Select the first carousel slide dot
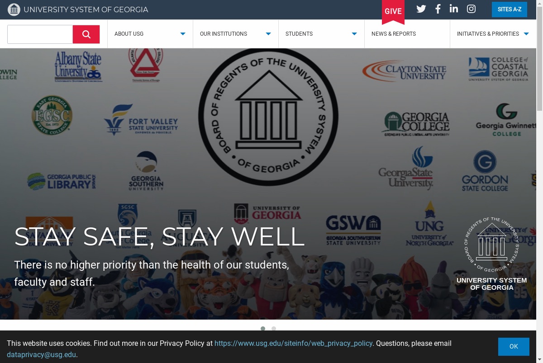This screenshot has height=363, width=543. 263,329
